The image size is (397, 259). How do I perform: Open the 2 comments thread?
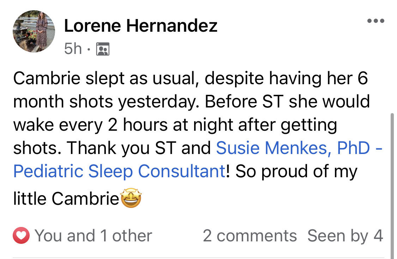coord(249,236)
